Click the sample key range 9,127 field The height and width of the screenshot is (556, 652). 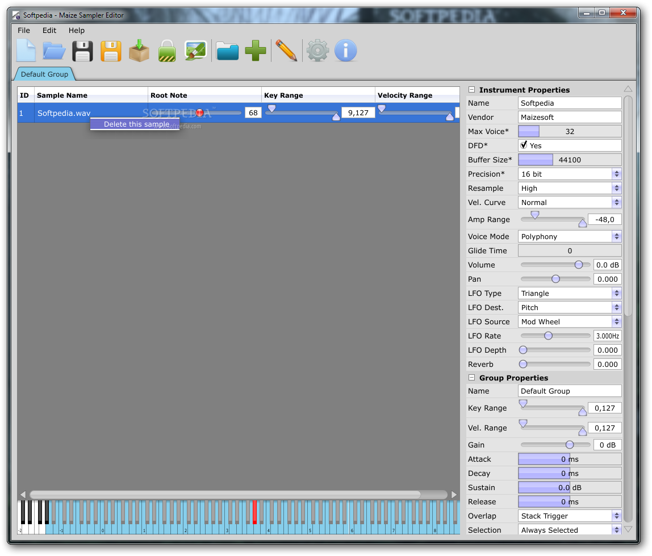coord(358,112)
